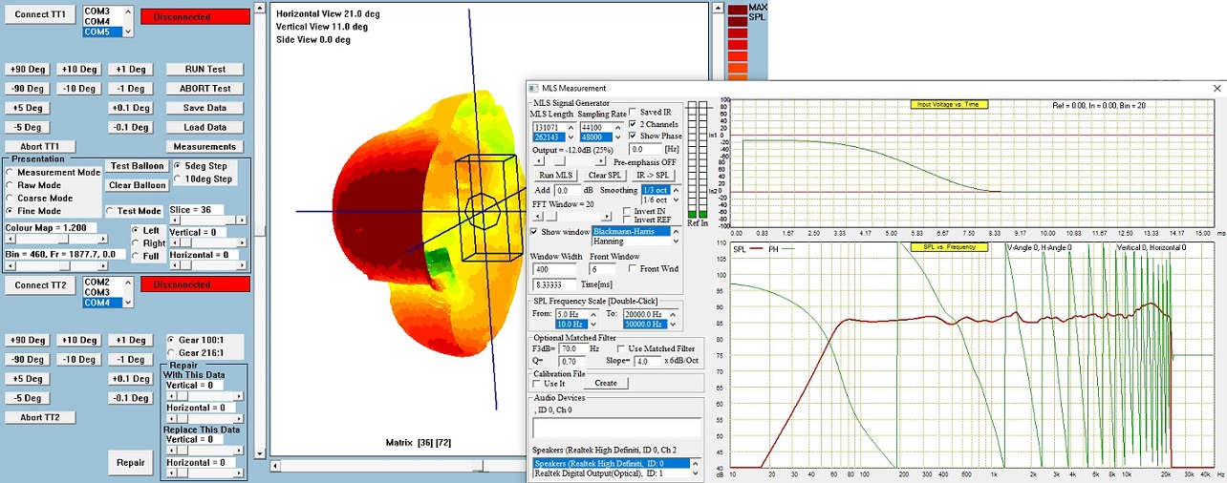The width and height of the screenshot is (1227, 483).
Task: Click the Save Data button
Action: (204, 108)
